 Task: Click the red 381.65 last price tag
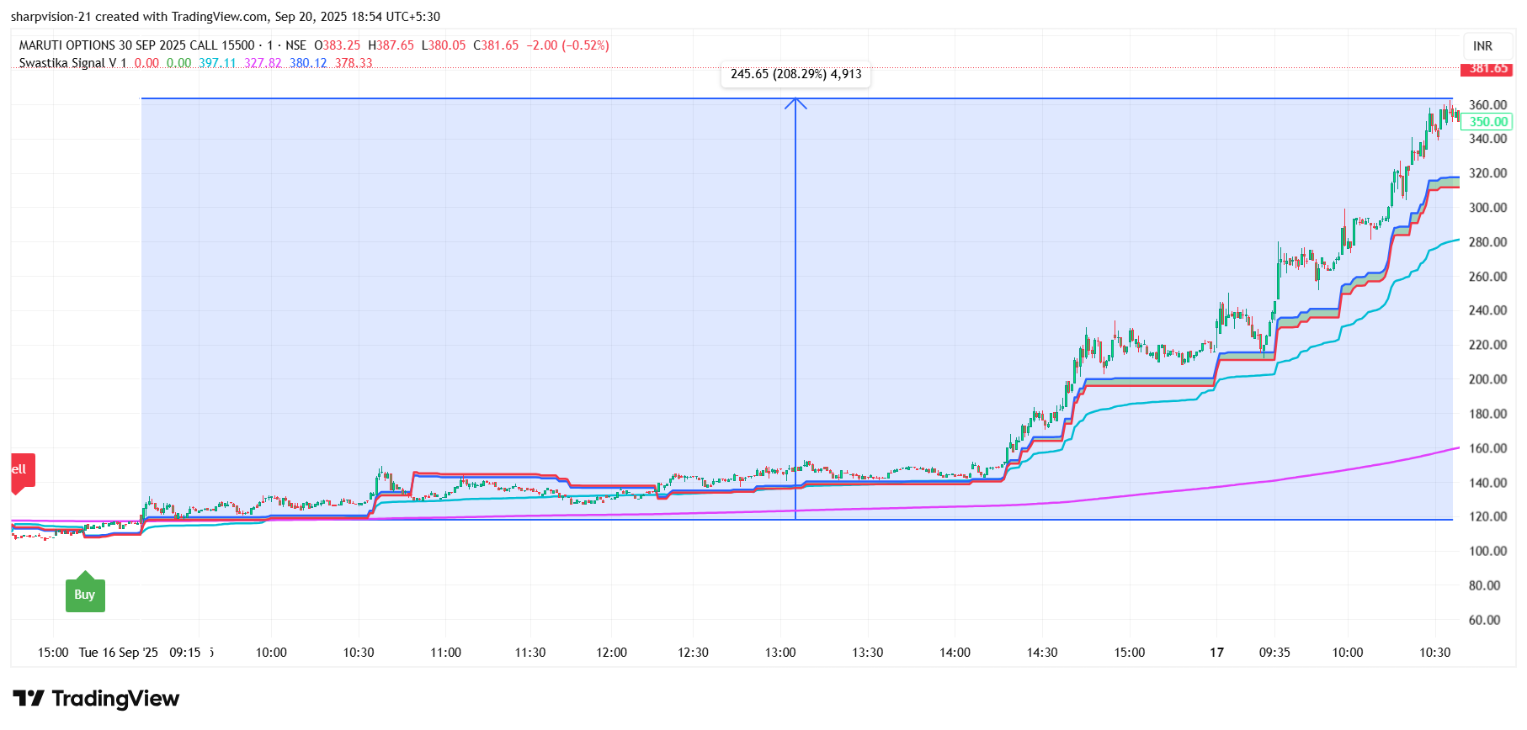pyautogui.click(x=1487, y=69)
